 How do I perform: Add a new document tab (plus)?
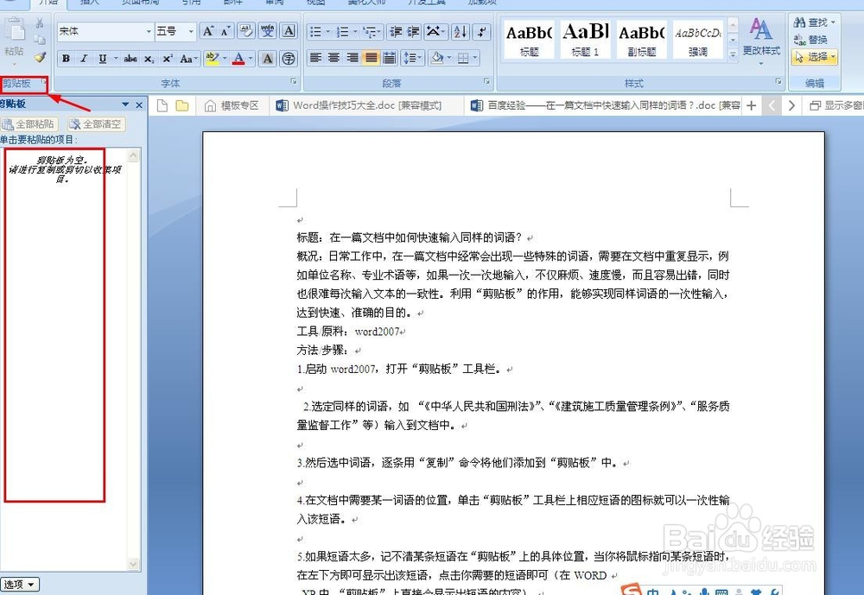click(751, 105)
